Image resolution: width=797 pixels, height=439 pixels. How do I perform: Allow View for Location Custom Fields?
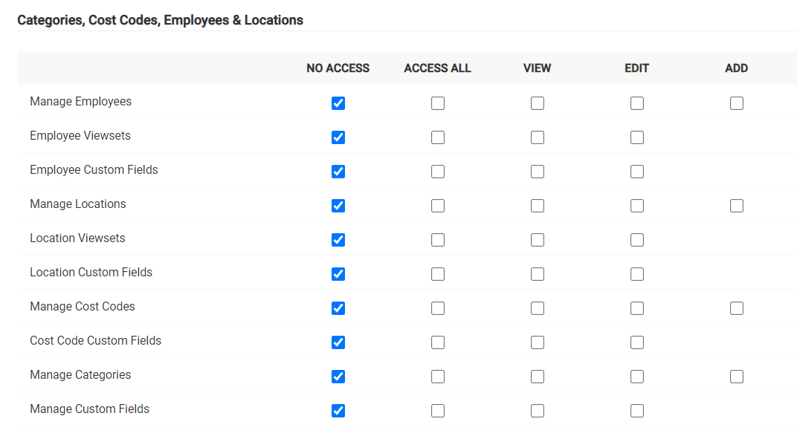(538, 274)
